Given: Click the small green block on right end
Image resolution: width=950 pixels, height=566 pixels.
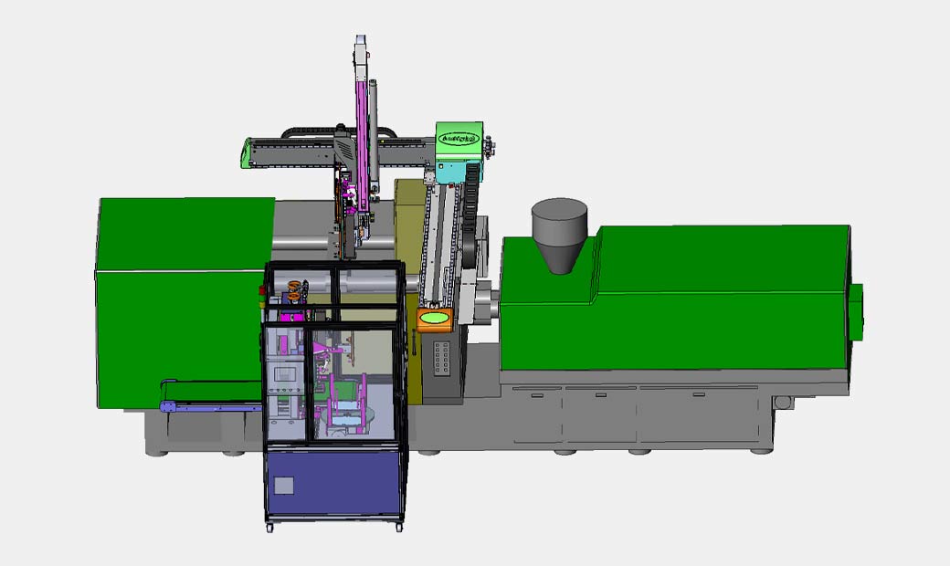Looking at the screenshot, I should (857, 309).
